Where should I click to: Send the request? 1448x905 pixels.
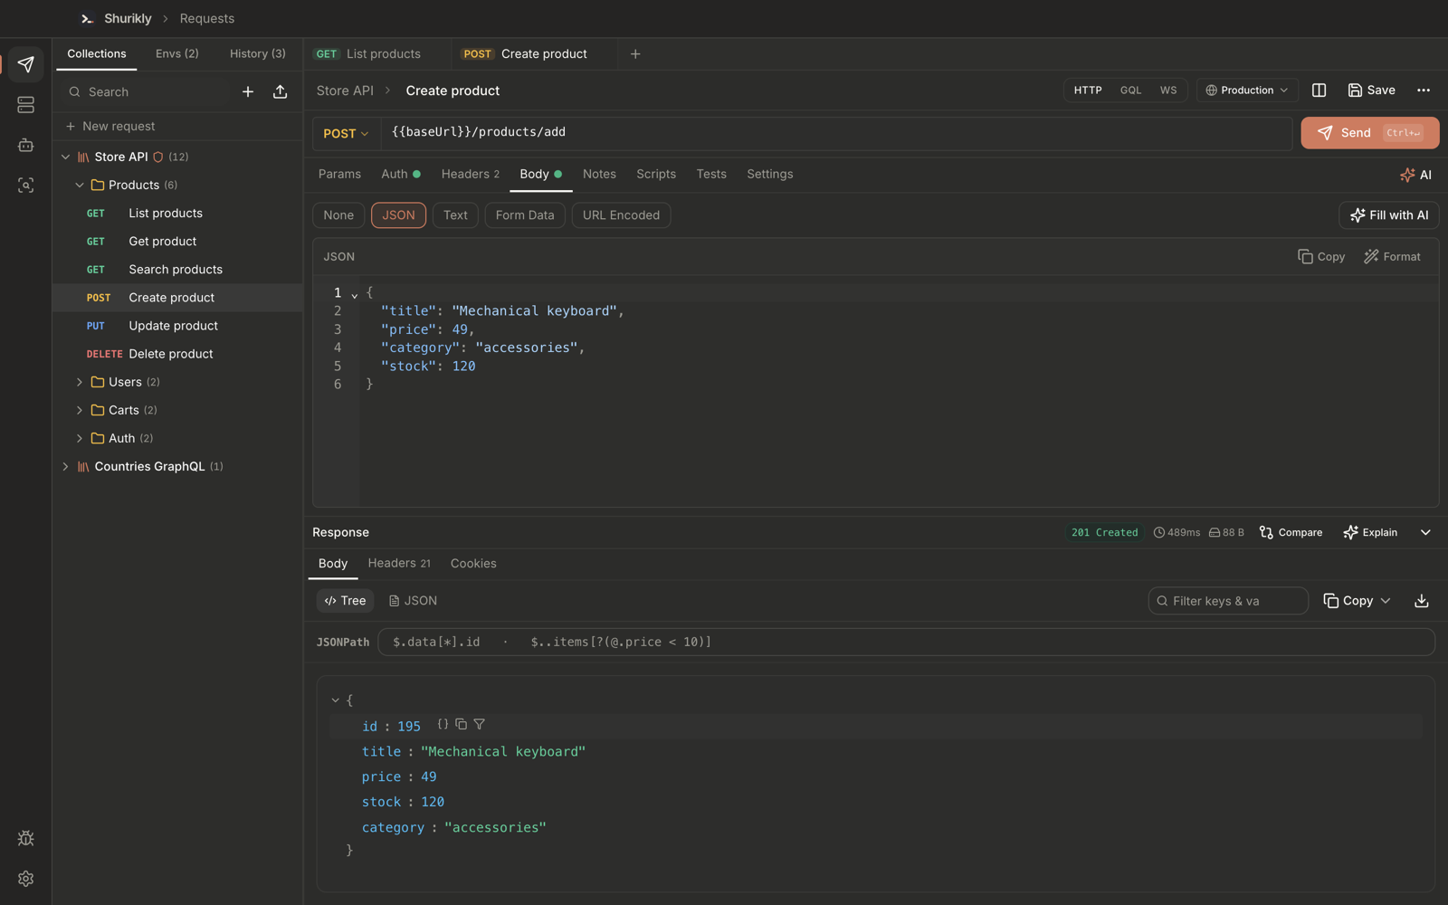[1370, 133]
